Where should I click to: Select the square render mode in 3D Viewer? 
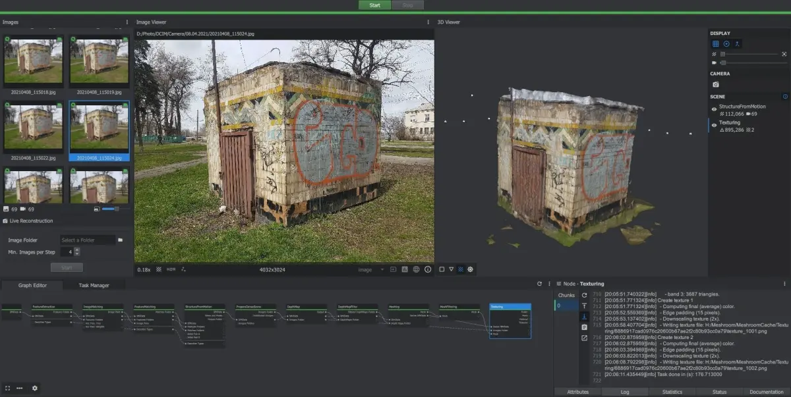(x=442, y=269)
